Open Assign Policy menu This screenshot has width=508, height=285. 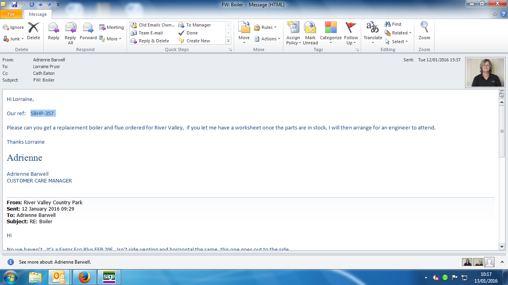[x=293, y=33]
